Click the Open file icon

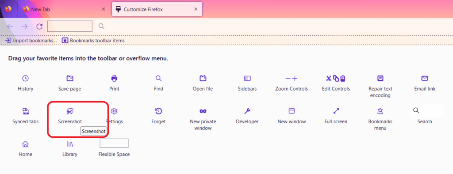point(203,78)
